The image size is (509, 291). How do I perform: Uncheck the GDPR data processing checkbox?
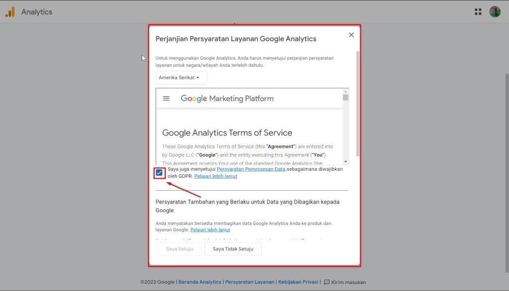pos(159,173)
